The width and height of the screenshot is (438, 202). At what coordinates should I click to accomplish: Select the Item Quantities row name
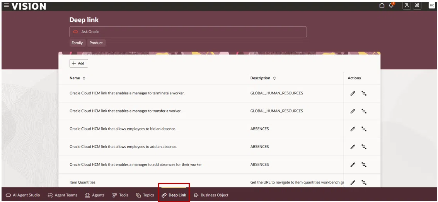click(82, 182)
